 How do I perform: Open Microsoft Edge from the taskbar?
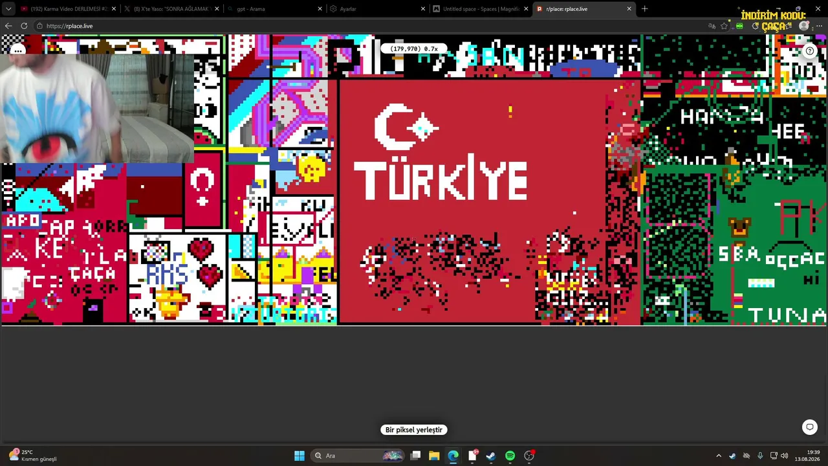click(453, 456)
